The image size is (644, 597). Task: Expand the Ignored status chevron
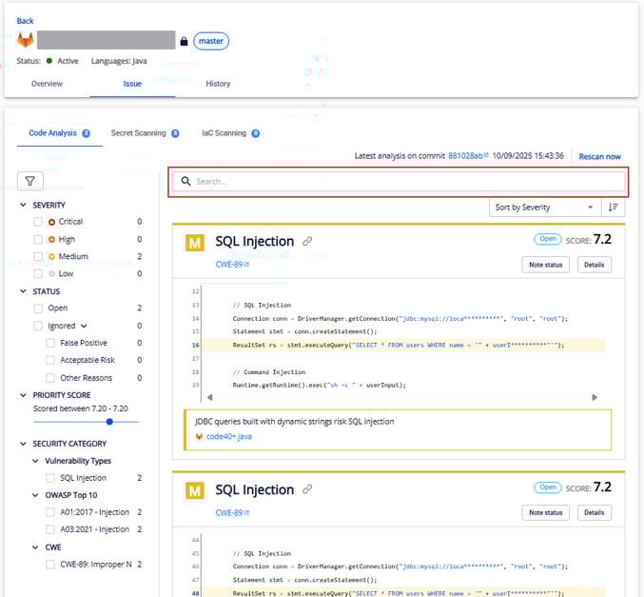[x=84, y=326]
